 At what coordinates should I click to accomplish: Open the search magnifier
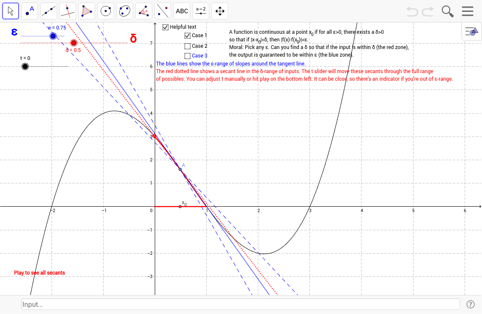point(448,11)
